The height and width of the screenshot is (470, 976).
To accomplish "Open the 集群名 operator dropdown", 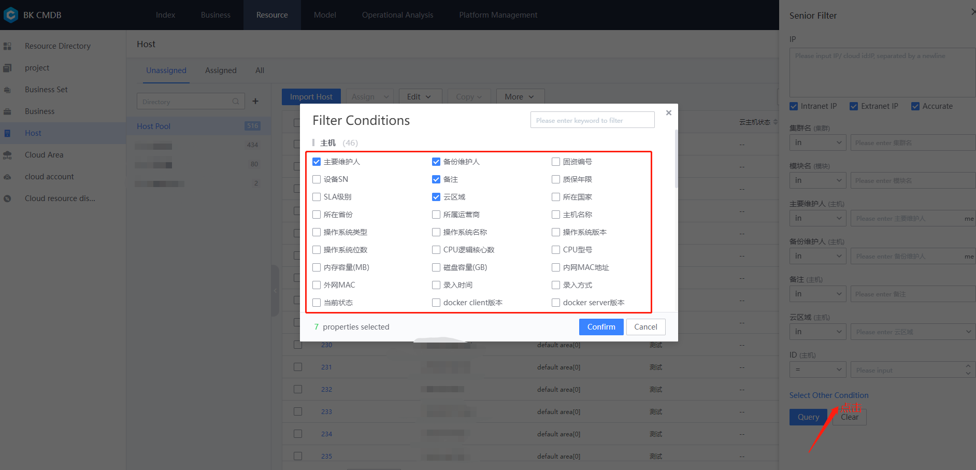I will (x=818, y=143).
